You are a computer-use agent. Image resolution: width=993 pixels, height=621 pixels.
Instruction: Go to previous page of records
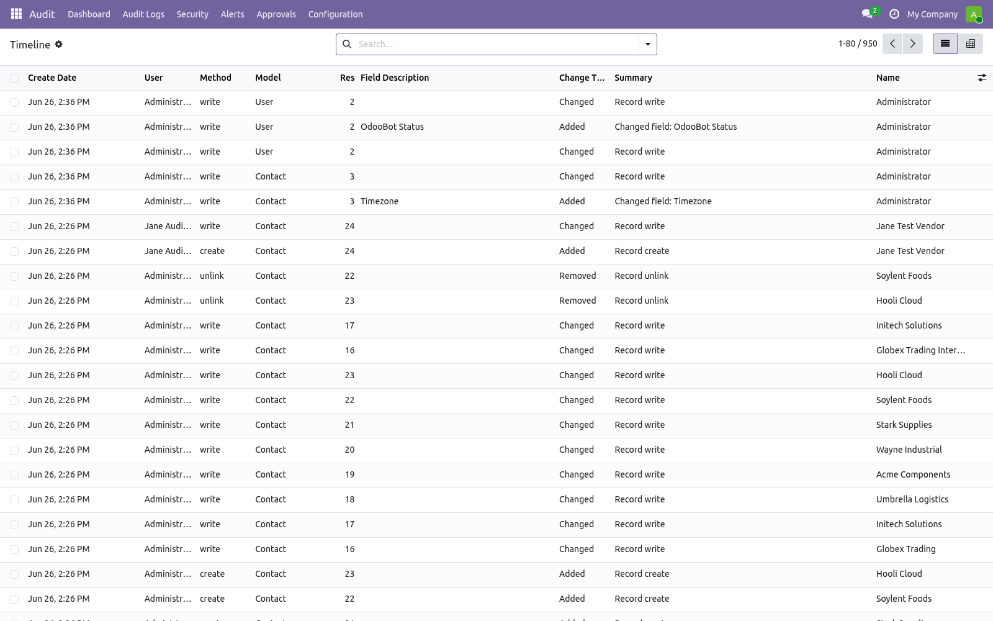coord(892,43)
